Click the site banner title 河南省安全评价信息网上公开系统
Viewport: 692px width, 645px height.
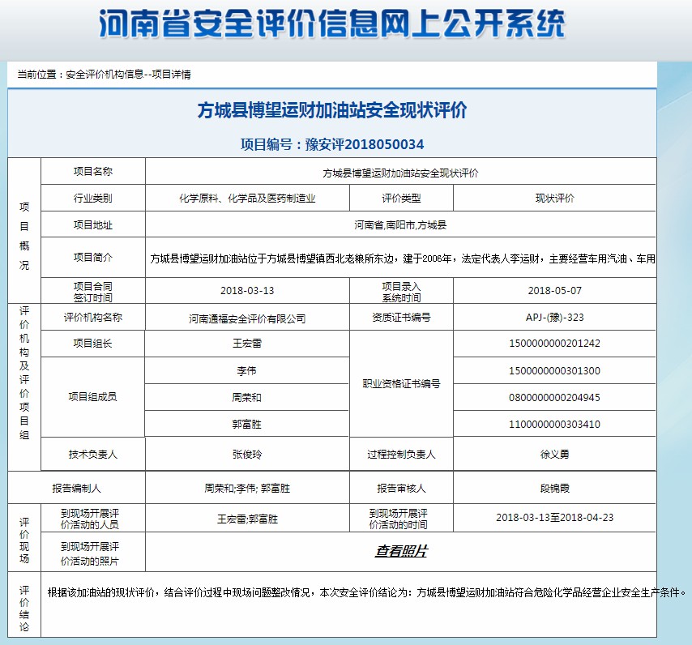click(x=332, y=23)
